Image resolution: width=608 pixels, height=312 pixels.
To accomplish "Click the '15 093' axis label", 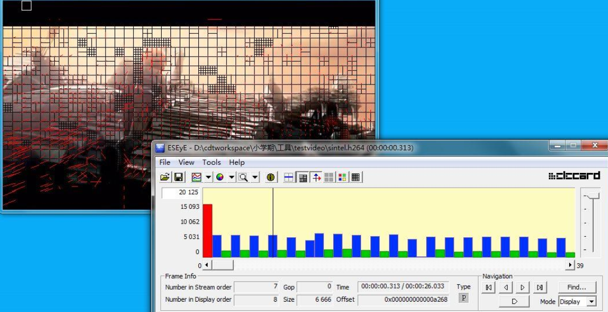I will (x=190, y=207).
